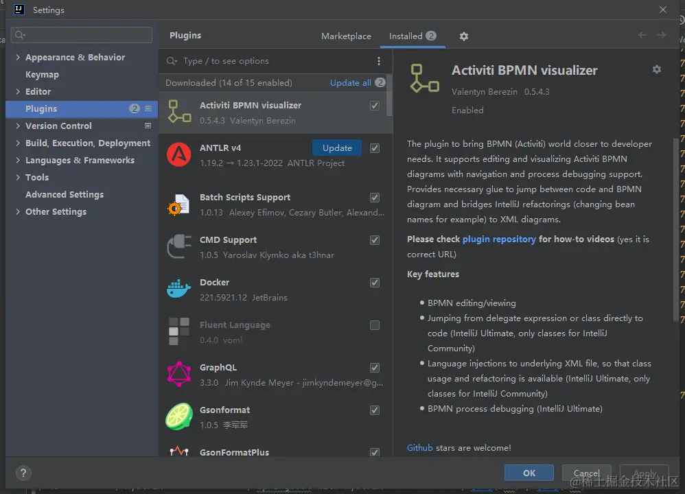The height and width of the screenshot is (494, 685).
Task: Click the Fluent Language plugin icon
Action: coord(178,331)
